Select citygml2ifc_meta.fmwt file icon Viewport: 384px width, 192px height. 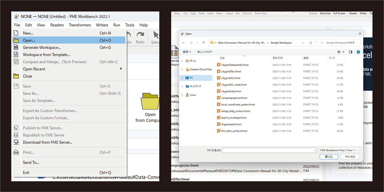(x=219, y=85)
